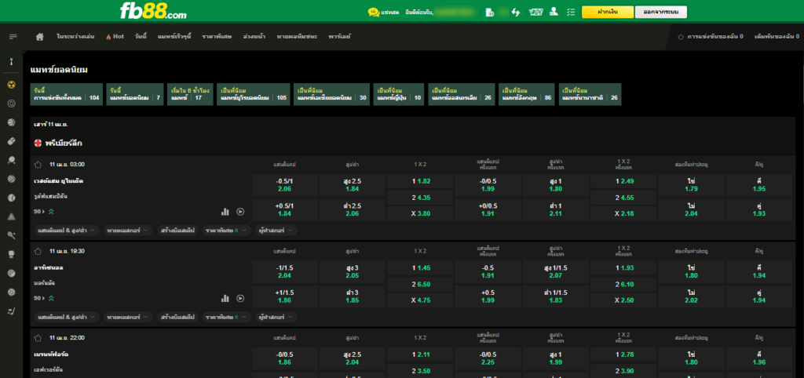
Task: Click the transfer arrows icon in header
Action: [516, 12]
